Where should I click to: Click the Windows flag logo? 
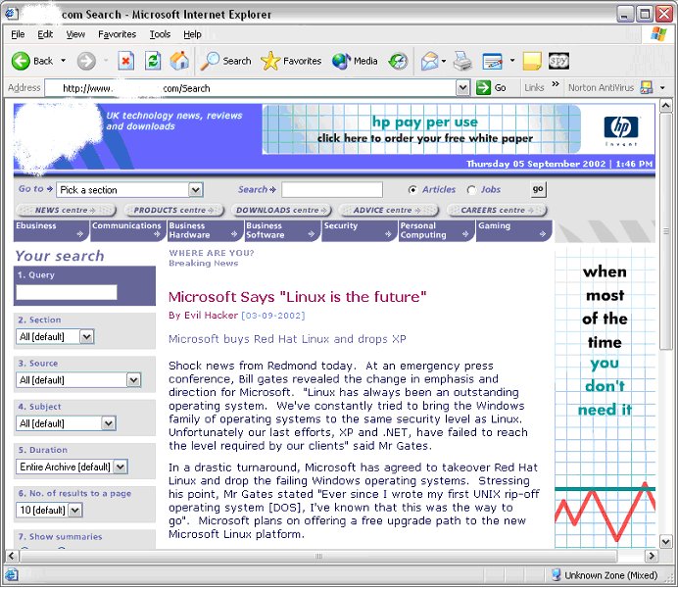coord(658,33)
